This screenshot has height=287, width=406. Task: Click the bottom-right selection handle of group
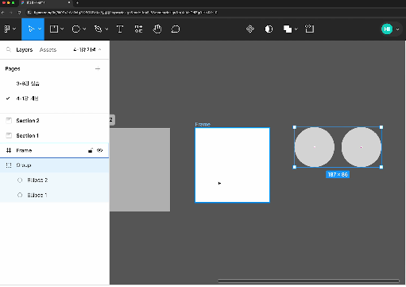381,167
